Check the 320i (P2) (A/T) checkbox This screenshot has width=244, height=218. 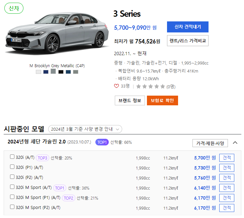pyautogui.click(x=12, y=177)
